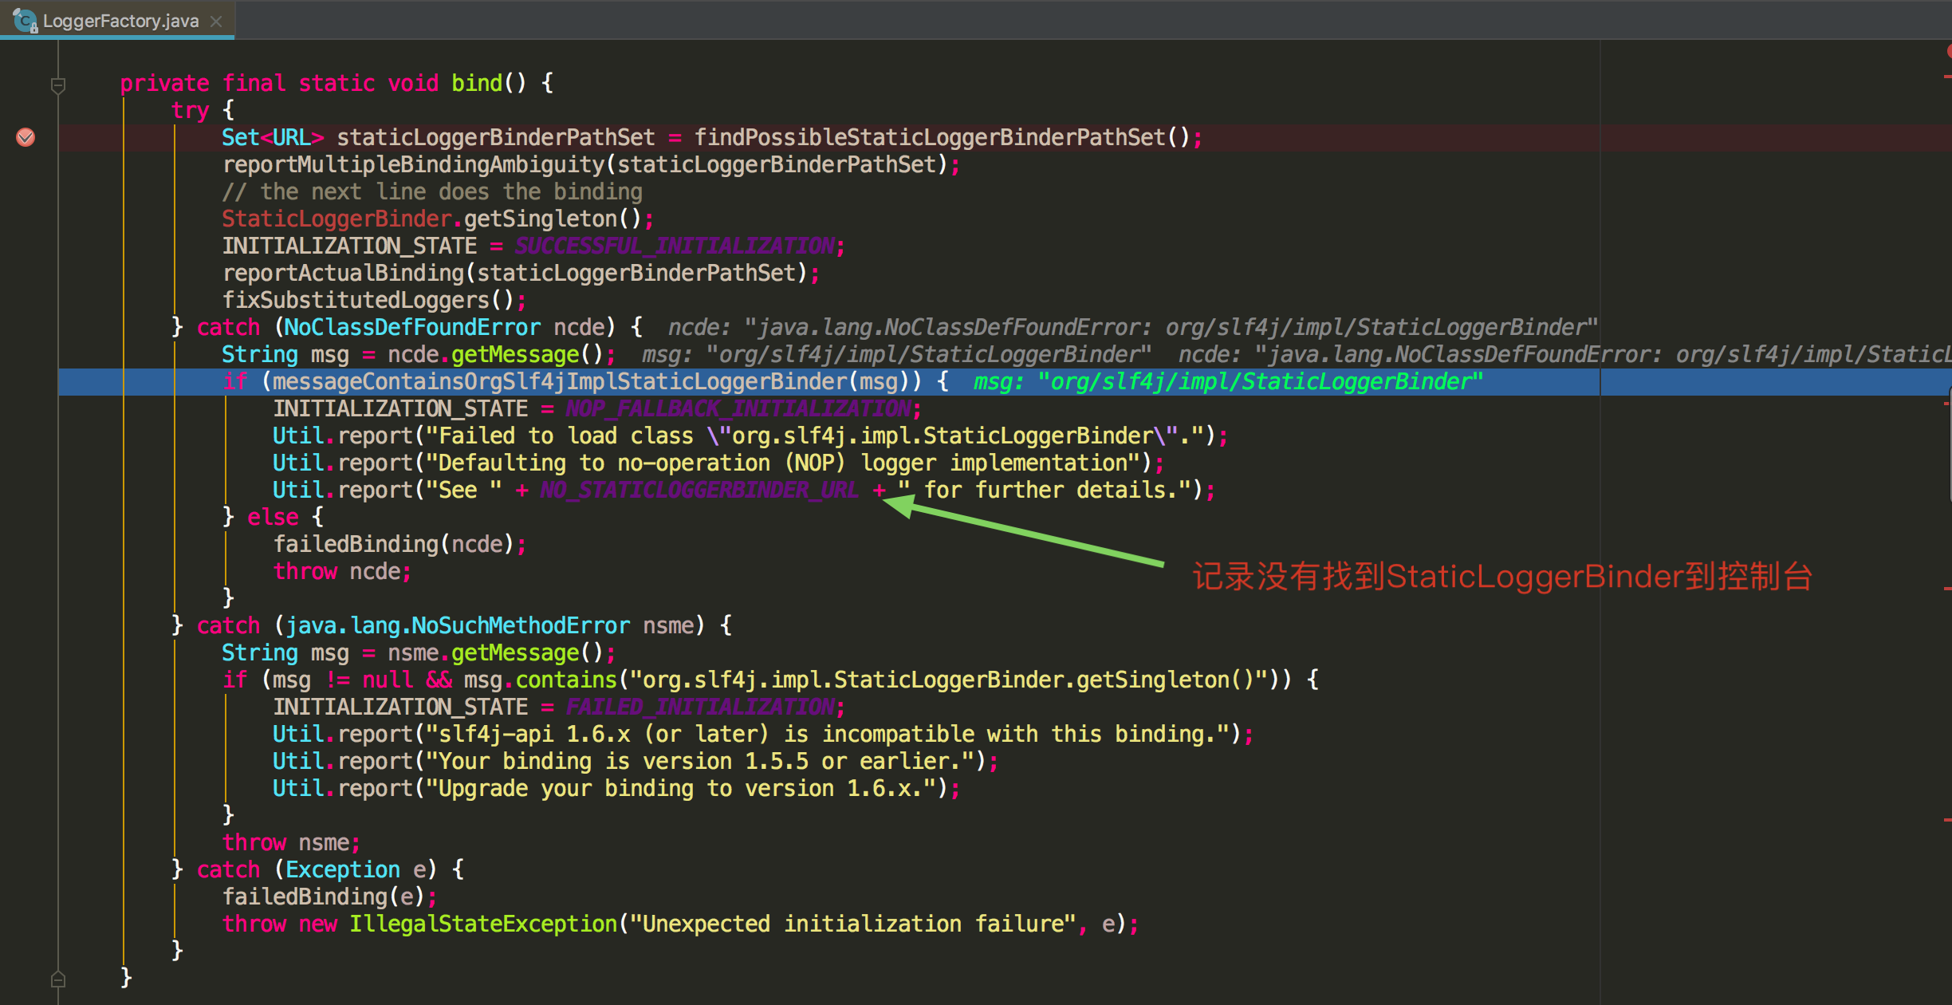Click SUCCESSFUL_INITIALIZATION constant
1952x1005 pixels.
pos(675,246)
